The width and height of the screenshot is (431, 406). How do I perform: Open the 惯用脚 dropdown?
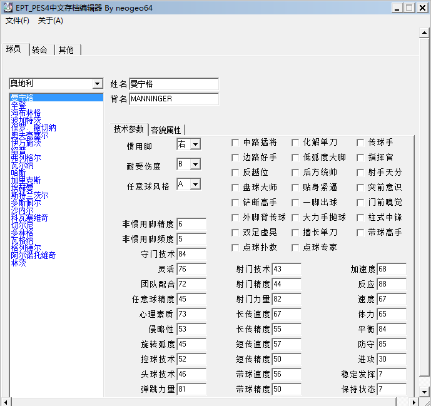195,145
